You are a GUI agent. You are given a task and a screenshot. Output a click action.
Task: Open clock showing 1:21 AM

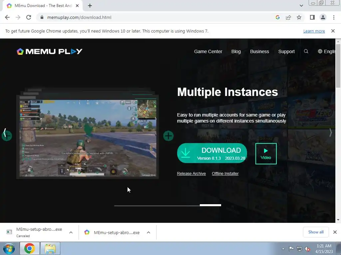pyautogui.click(x=324, y=249)
